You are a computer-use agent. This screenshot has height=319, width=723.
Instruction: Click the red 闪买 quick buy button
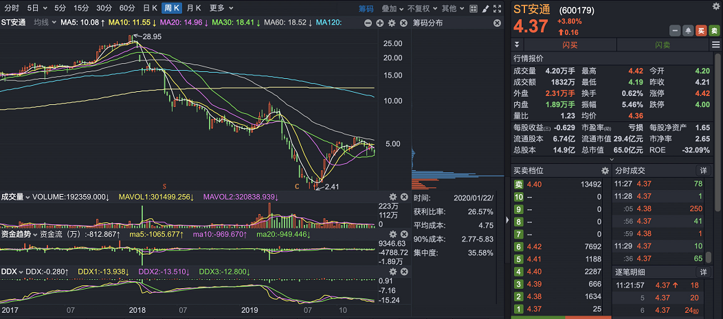pos(570,45)
